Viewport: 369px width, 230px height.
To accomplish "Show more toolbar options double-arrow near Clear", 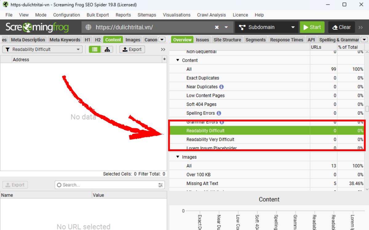I will coord(361,27).
